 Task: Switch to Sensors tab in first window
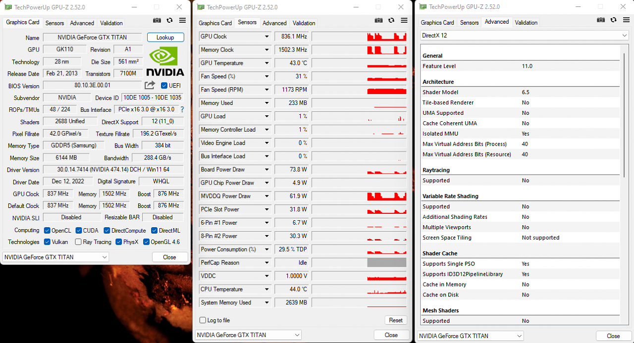click(x=54, y=23)
